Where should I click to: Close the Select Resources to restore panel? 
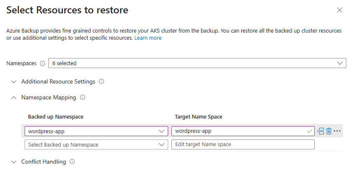point(340,10)
